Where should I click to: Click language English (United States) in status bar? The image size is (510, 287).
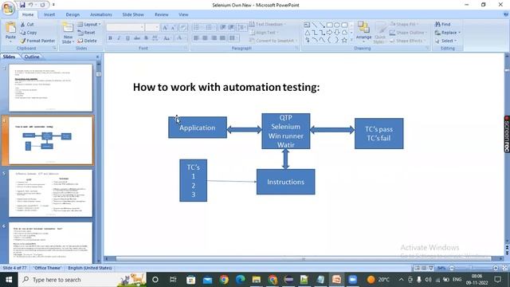(x=90, y=268)
